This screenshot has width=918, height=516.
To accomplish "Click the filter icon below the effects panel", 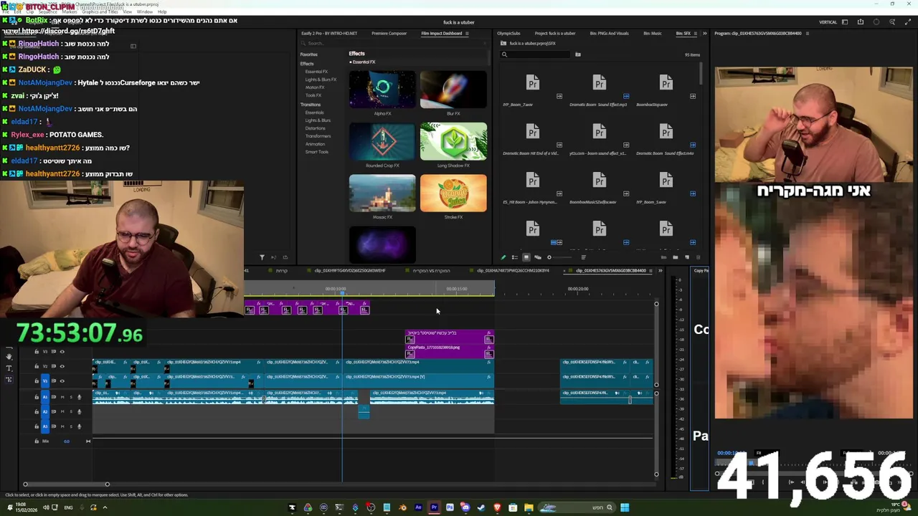I will point(262,257).
